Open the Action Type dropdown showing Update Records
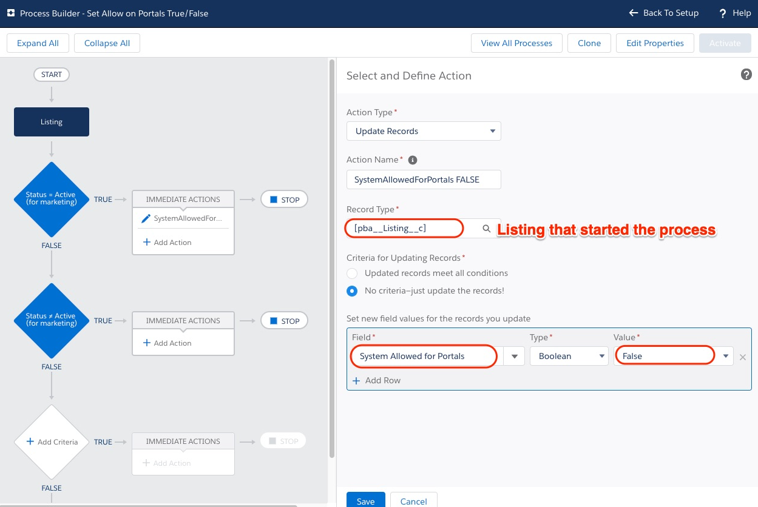The width and height of the screenshot is (758, 507). point(424,131)
